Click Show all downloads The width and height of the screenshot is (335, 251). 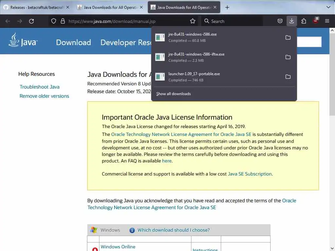pos(173,94)
